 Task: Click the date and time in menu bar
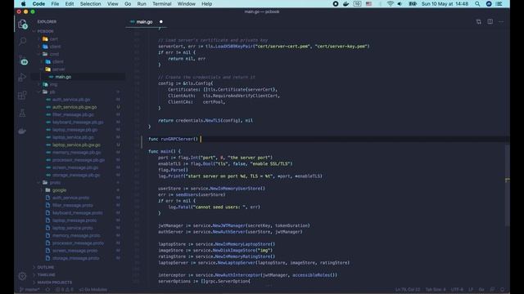pyautogui.click(x=445, y=3)
